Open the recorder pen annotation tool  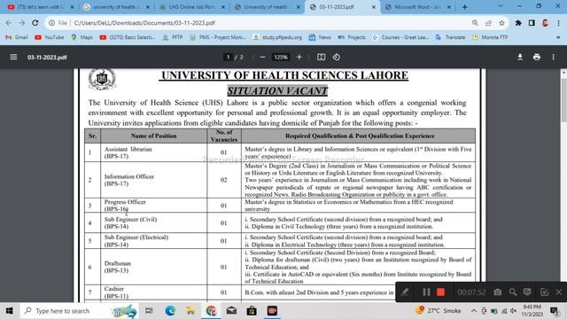pyautogui.click(x=405, y=292)
